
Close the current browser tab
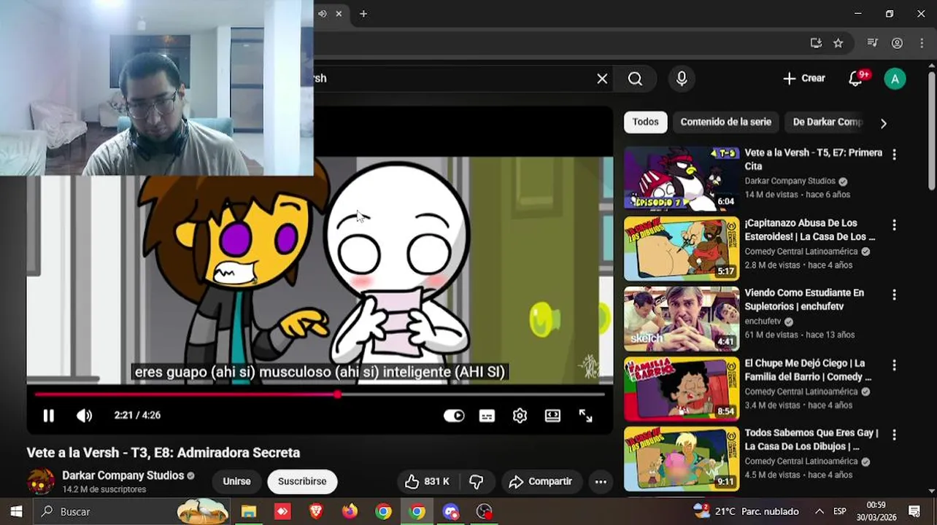(x=339, y=14)
